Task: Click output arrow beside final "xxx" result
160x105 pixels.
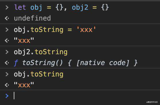Action: tap(7, 85)
